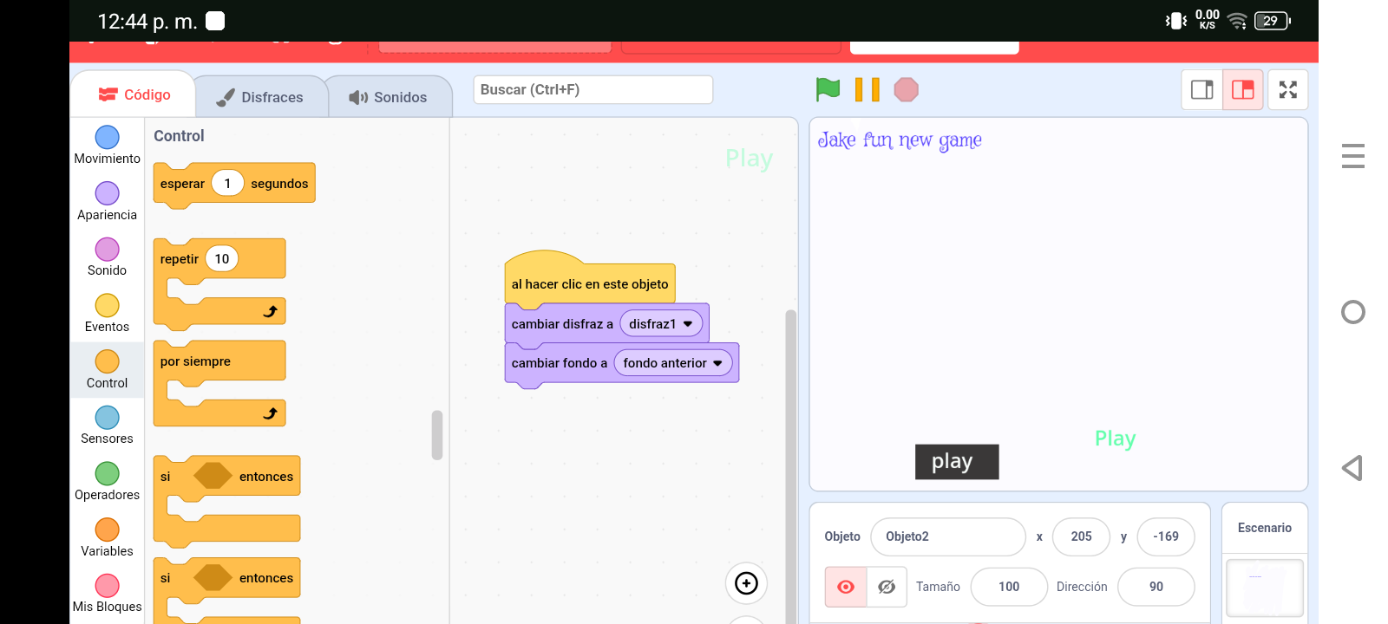This screenshot has width=1388, height=624.
Task: Open Android recent apps menu button
Action: tap(1352, 156)
